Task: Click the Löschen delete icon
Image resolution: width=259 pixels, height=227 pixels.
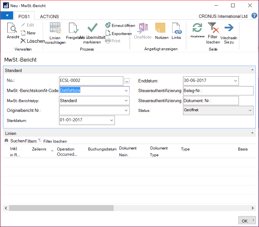Action: 23,41
